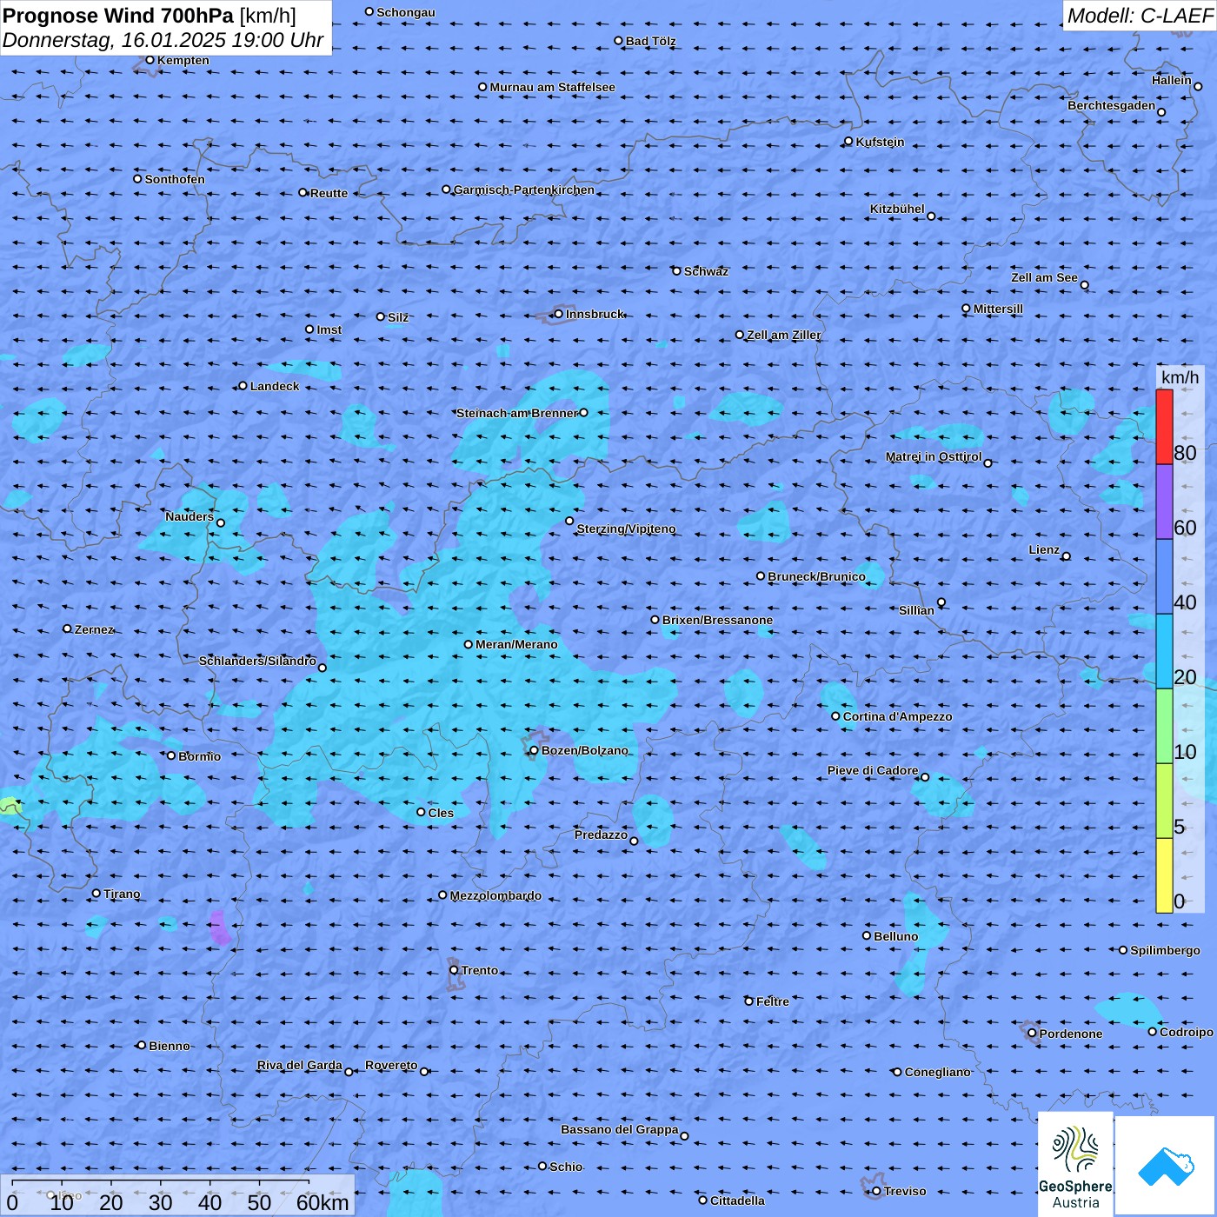
Task: Click the Zernez city marker
Action: [67, 628]
